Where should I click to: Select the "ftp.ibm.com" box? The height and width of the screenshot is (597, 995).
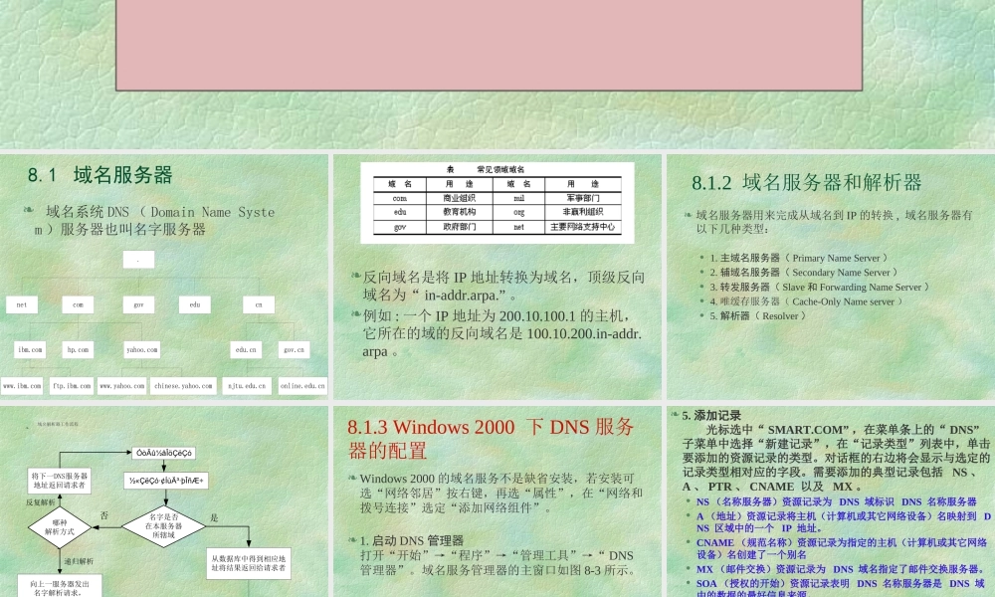point(70,385)
